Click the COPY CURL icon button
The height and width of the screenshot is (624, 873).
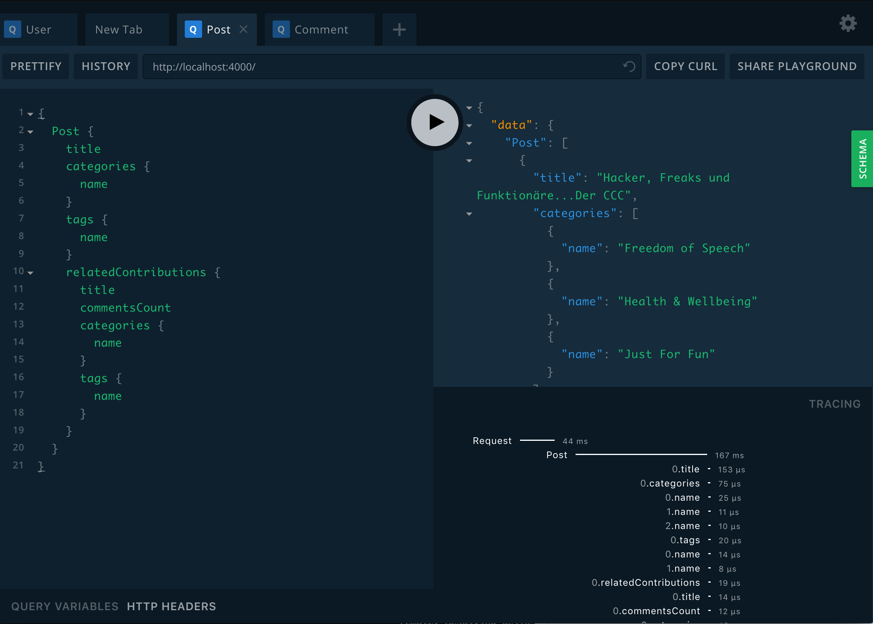685,66
